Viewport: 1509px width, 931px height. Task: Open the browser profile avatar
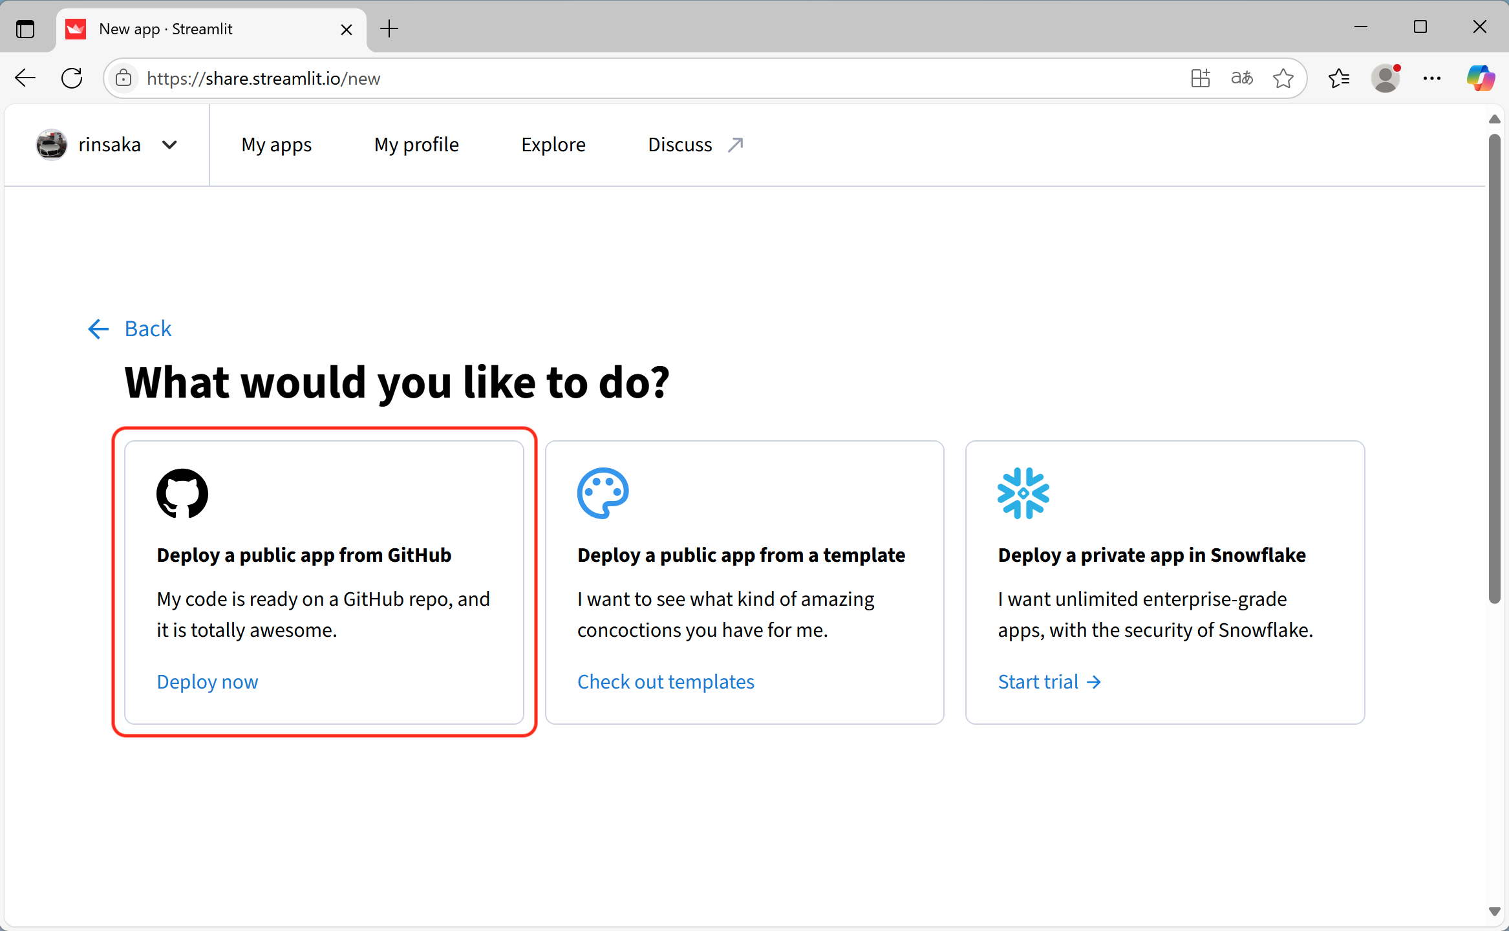pyautogui.click(x=1386, y=78)
